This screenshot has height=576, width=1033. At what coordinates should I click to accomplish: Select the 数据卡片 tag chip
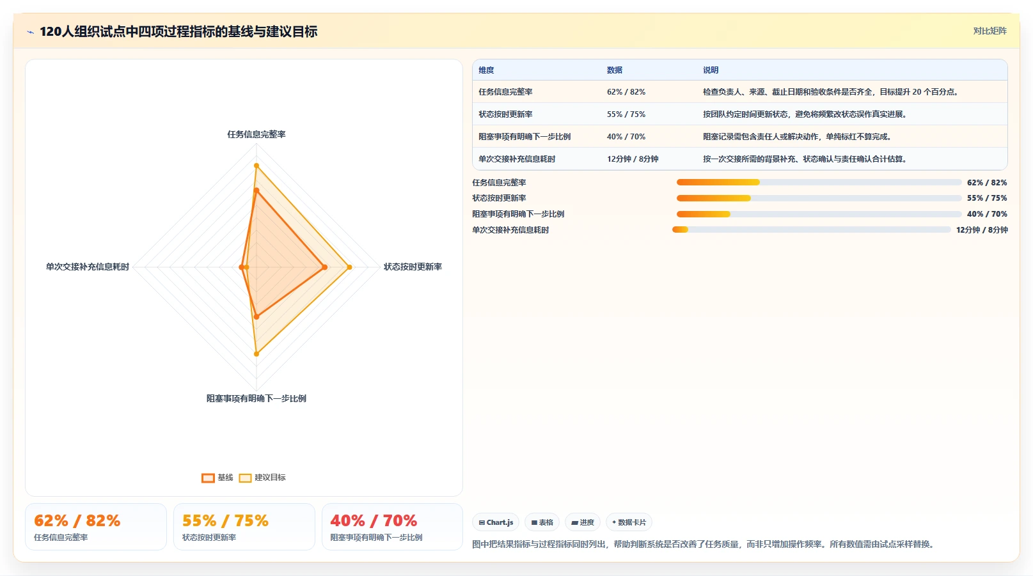point(629,522)
